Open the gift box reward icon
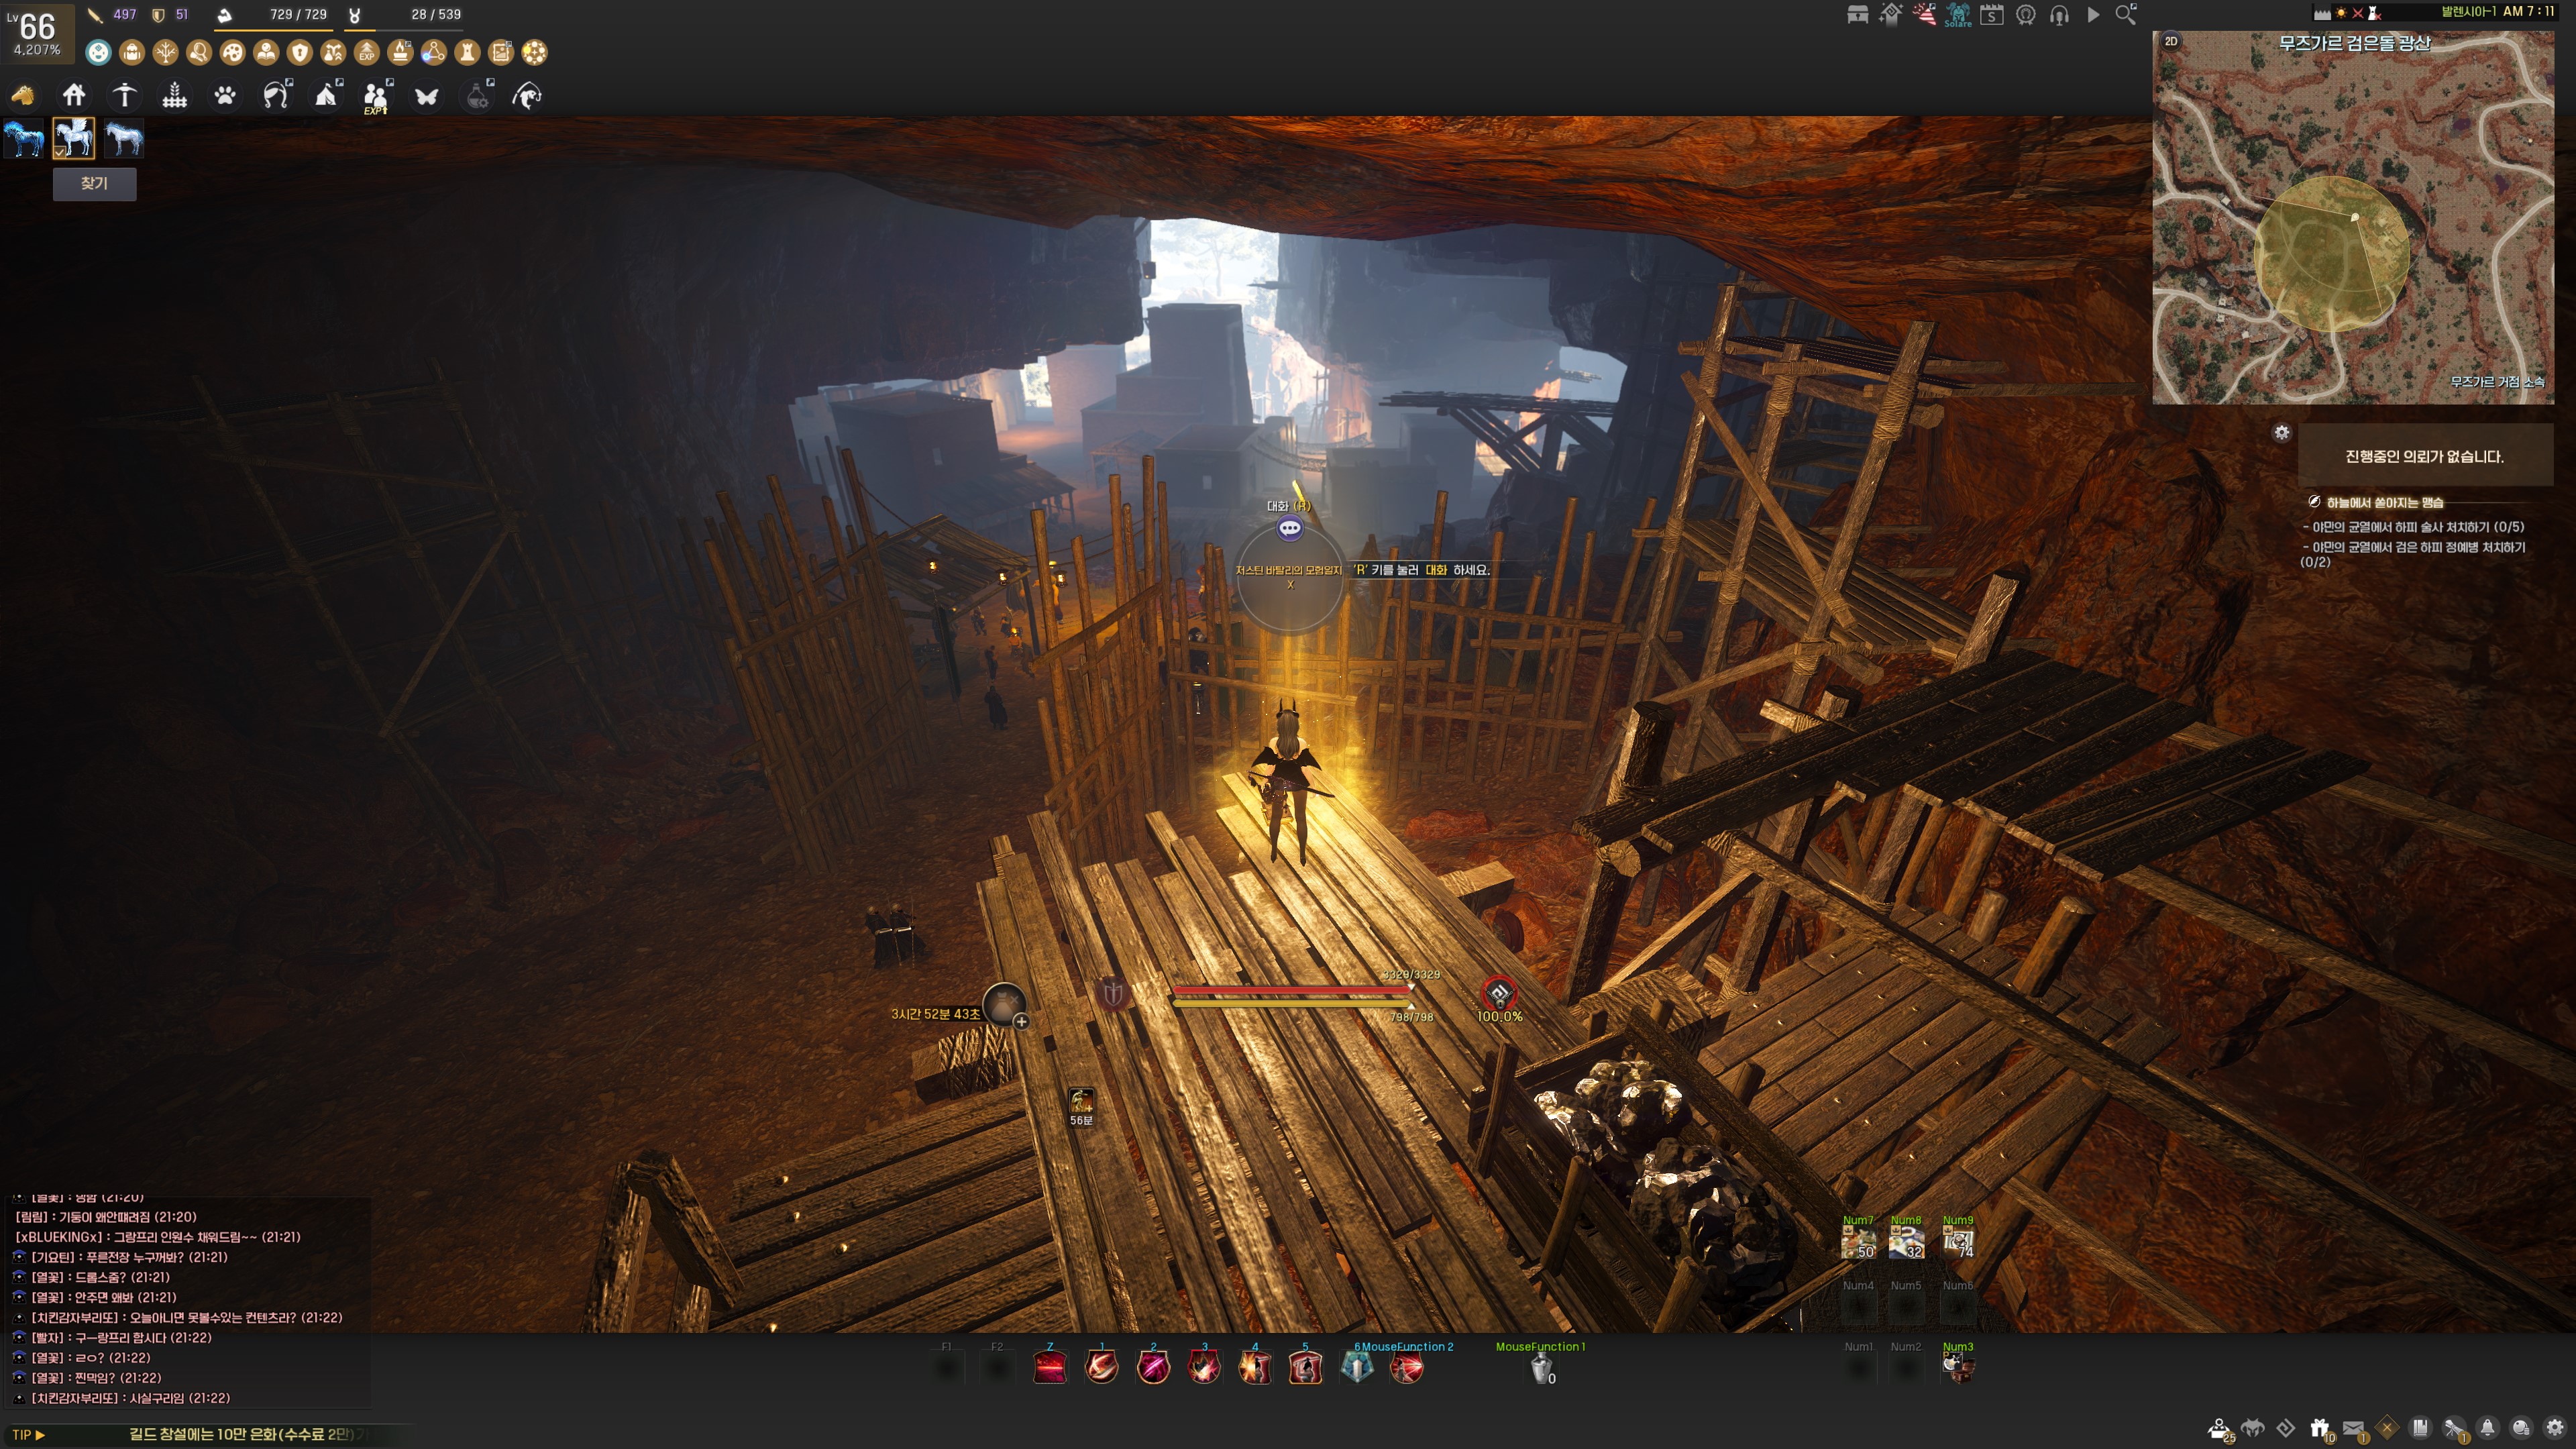The width and height of the screenshot is (2576, 1449). [x=2319, y=1428]
